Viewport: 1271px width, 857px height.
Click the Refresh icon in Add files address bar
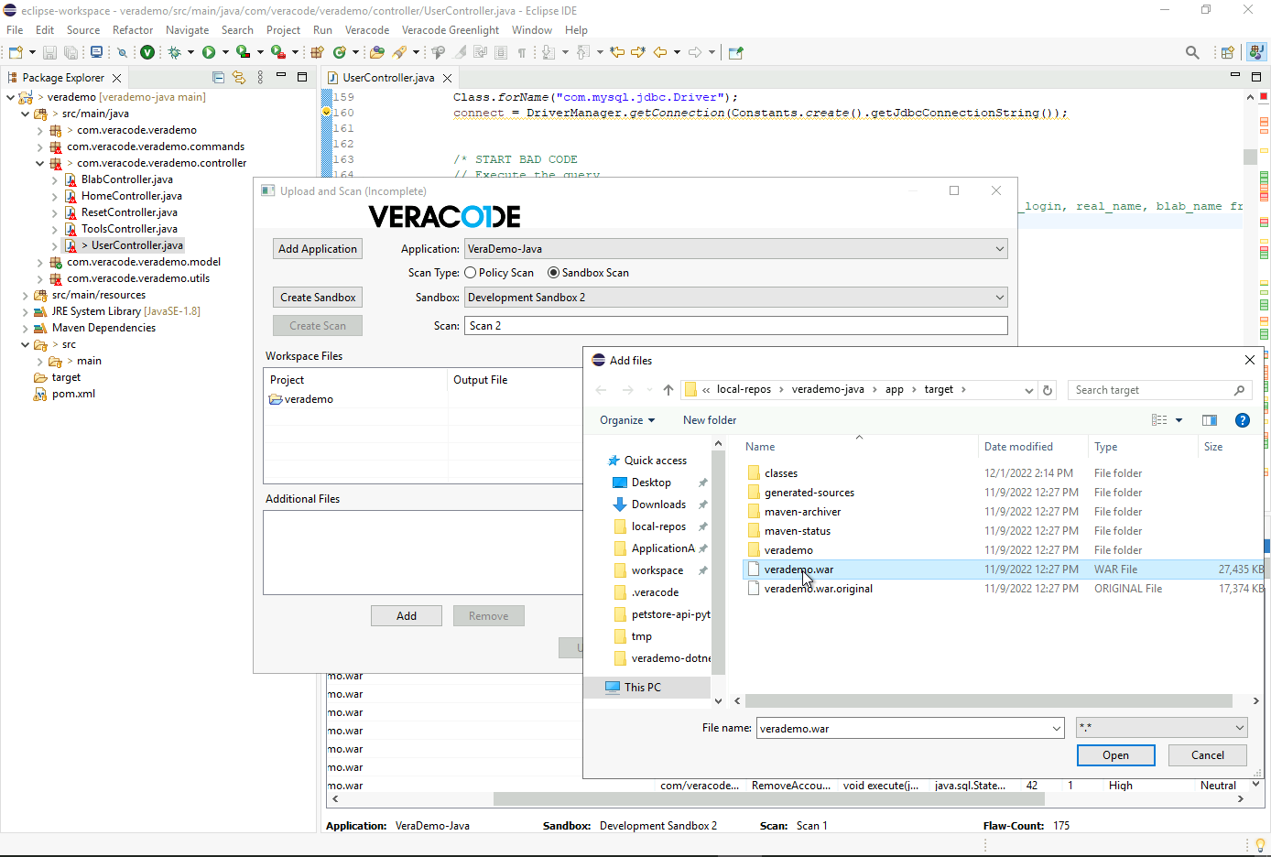pos(1048,390)
